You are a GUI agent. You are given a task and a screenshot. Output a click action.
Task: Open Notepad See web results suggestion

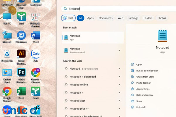pos(93,68)
